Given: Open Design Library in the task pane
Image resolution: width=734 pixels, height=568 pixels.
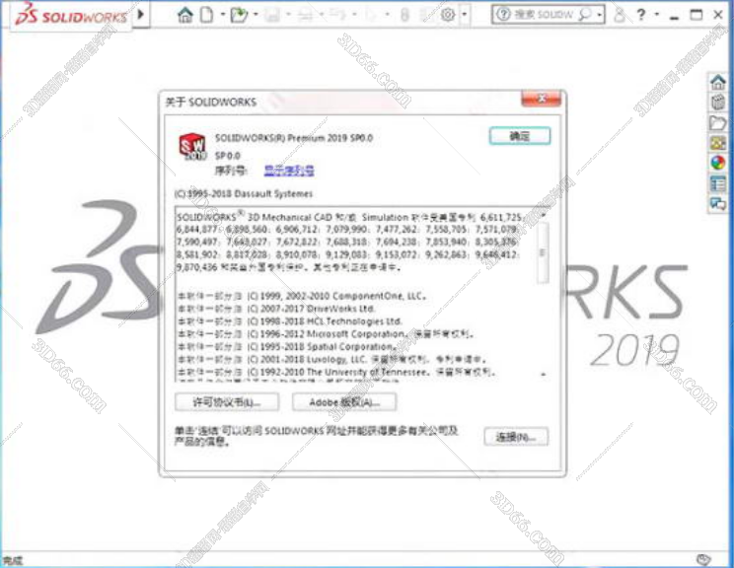Looking at the screenshot, I should [x=718, y=103].
